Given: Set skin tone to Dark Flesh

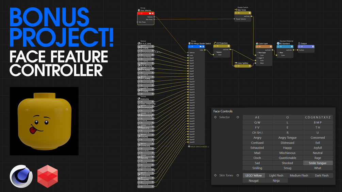Looking at the screenshot, I should coord(322,175).
